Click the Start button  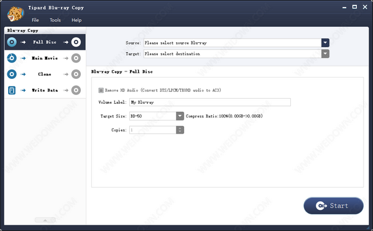(333, 206)
